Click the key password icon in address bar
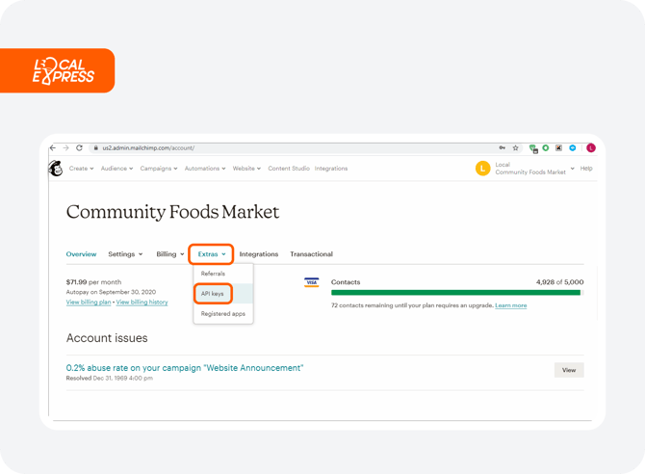 [503, 148]
